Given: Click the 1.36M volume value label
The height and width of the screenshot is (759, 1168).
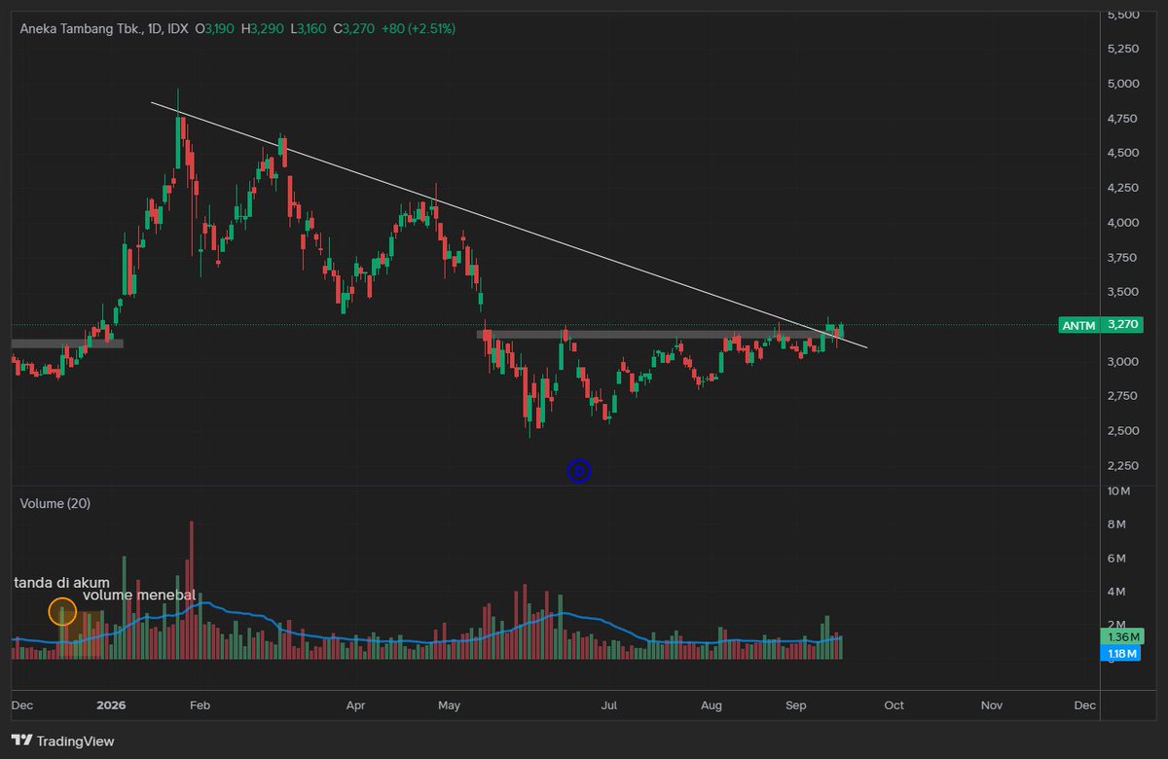Looking at the screenshot, I should (x=1122, y=636).
